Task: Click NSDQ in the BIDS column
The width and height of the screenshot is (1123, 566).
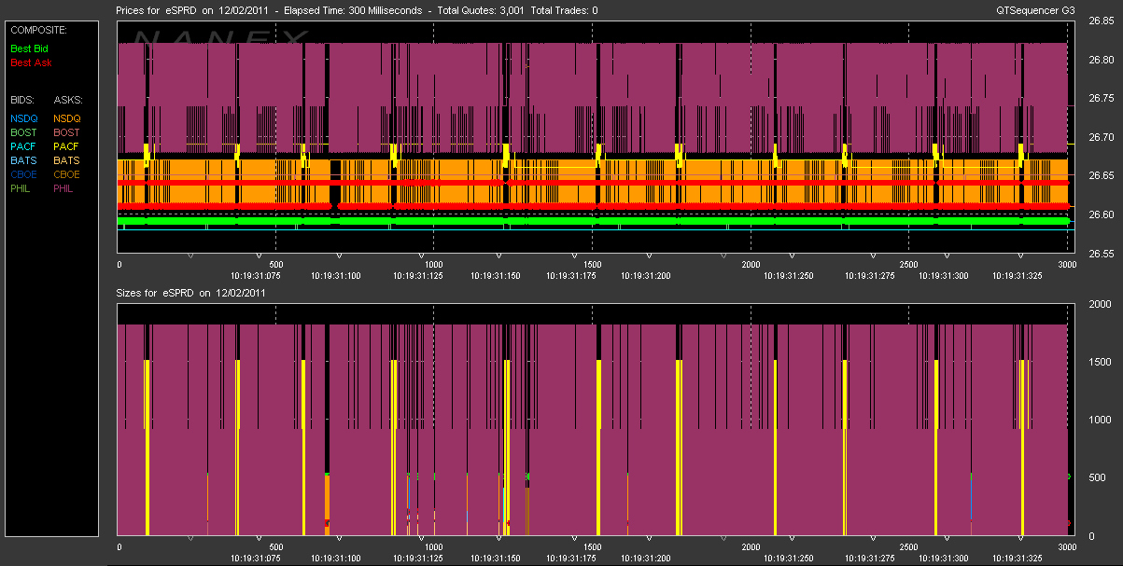Action: [24, 118]
